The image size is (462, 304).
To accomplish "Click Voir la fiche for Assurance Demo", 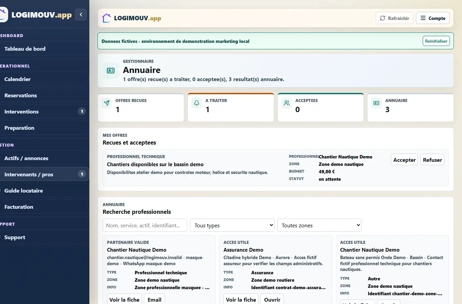I will coord(241,300).
